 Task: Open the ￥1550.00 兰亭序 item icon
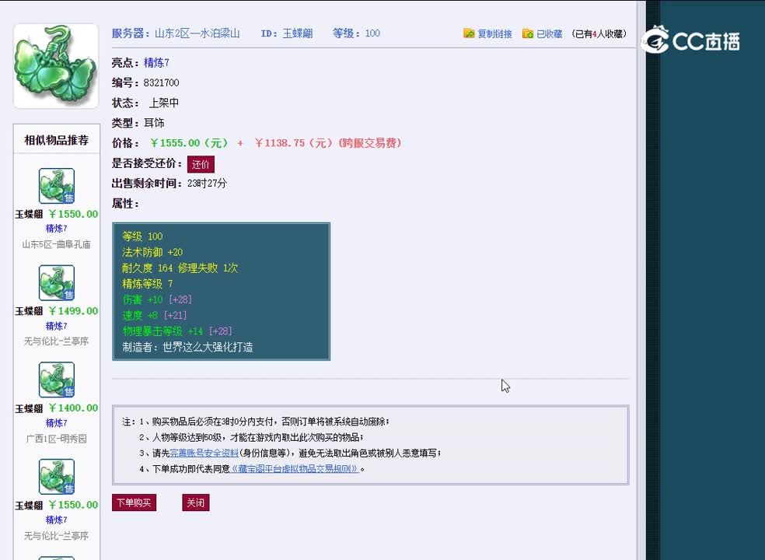tap(57, 477)
